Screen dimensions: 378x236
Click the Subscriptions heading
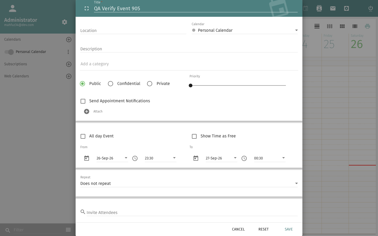click(x=15, y=64)
